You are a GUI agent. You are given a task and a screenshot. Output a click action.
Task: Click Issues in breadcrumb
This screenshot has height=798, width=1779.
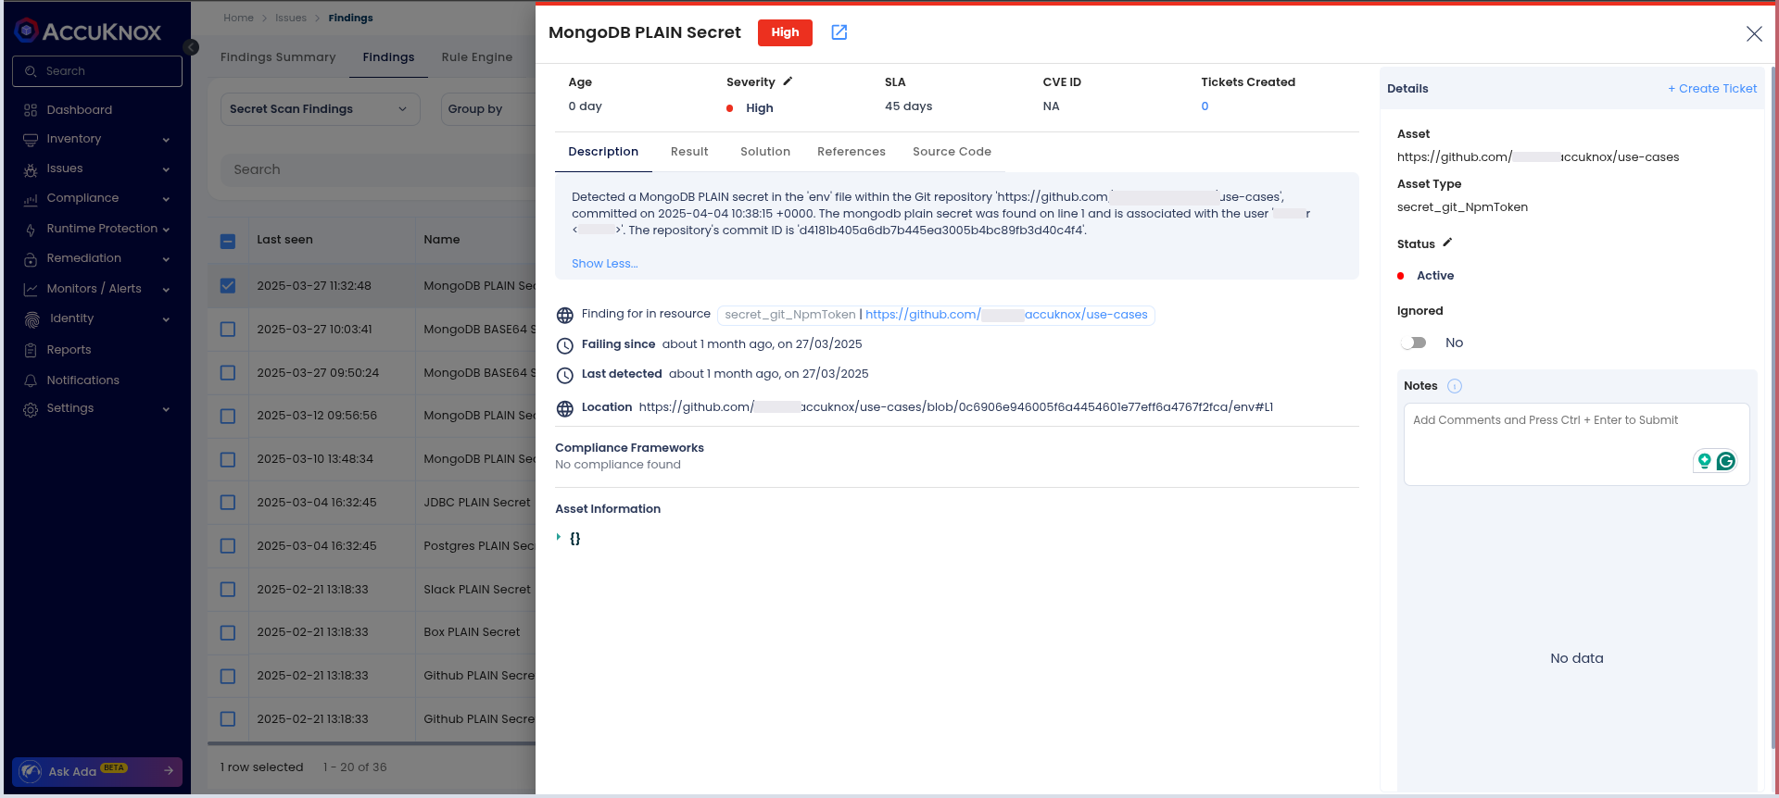[x=291, y=18]
